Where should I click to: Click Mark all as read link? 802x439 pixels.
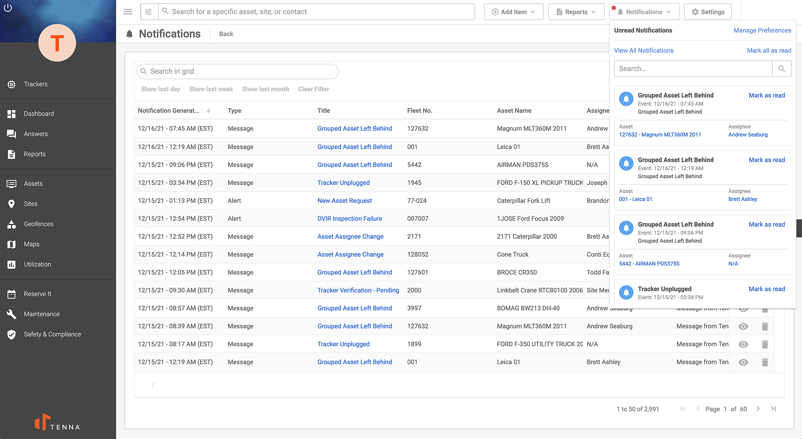pyautogui.click(x=769, y=50)
